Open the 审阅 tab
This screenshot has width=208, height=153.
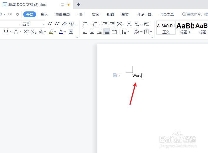click(x=96, y=14)
